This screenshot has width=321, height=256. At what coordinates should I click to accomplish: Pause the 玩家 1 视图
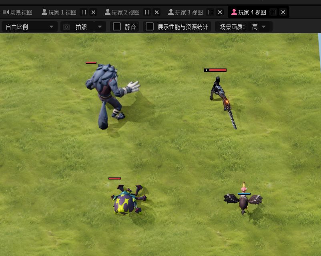(x=84, y=12)
